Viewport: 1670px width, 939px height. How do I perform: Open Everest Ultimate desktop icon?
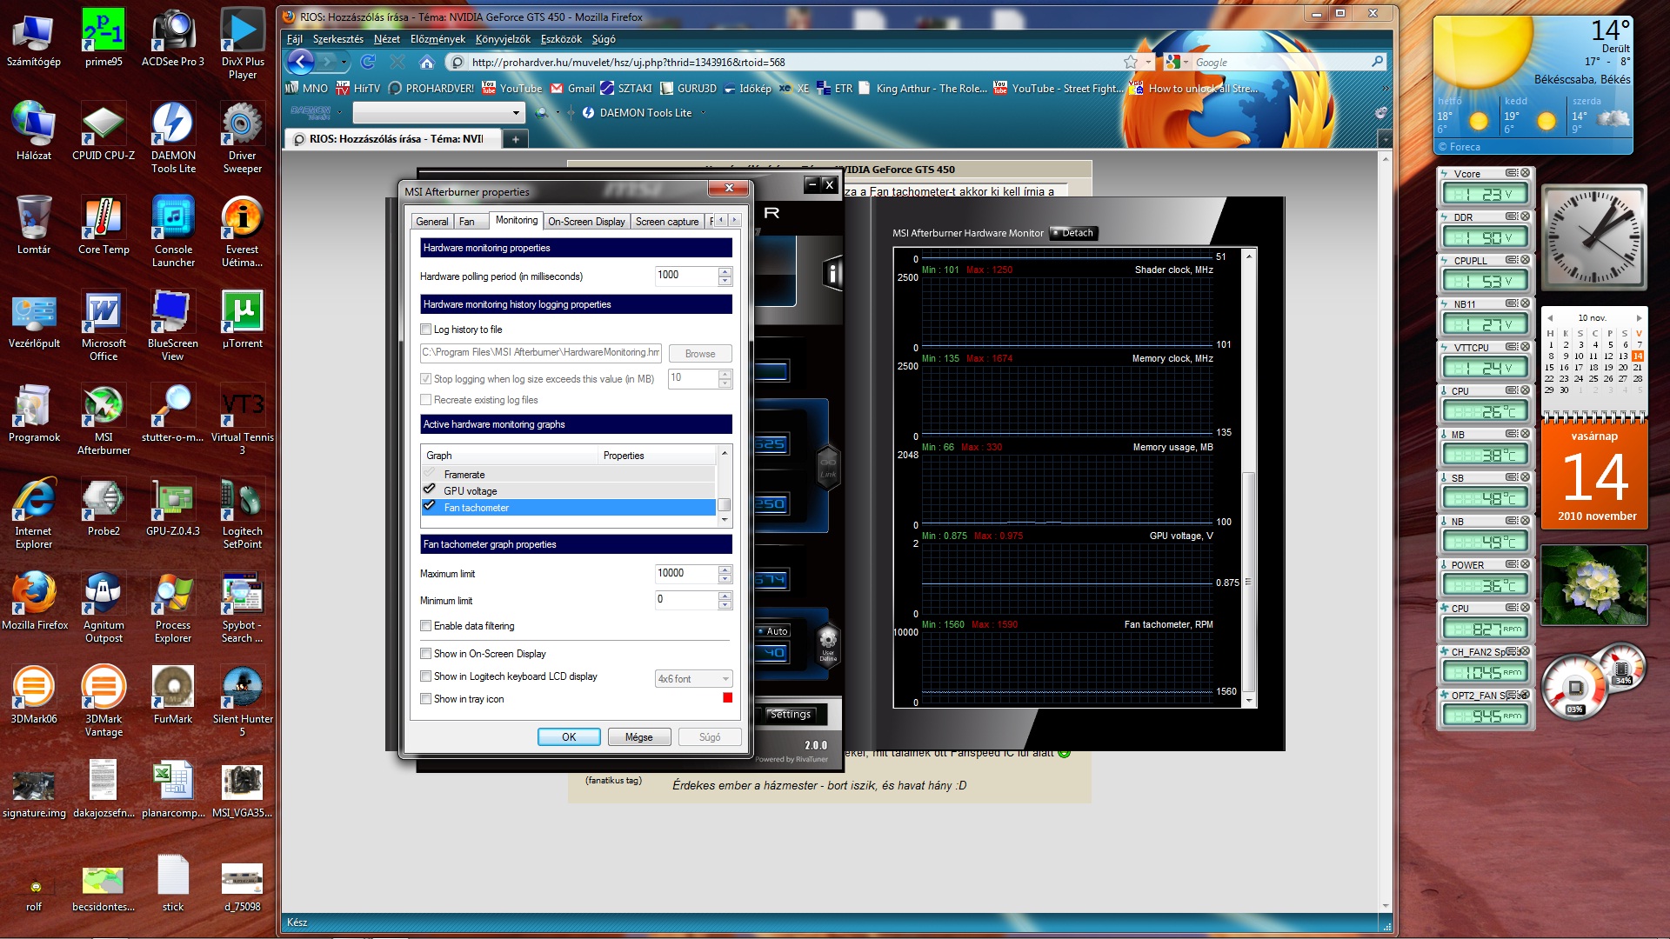[x=243, y=231]
